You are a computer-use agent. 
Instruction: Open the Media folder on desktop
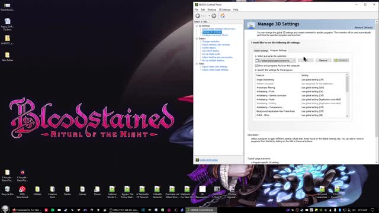pos(67,191)
